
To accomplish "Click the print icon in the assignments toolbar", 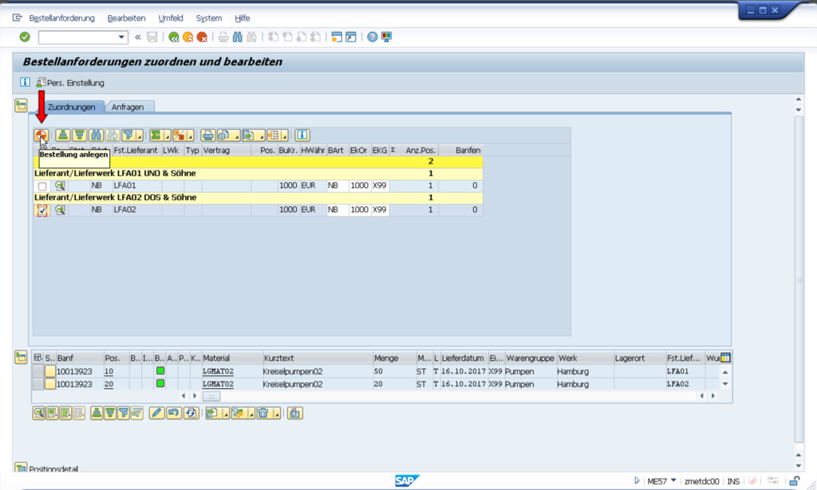I will tap(208, 135).
